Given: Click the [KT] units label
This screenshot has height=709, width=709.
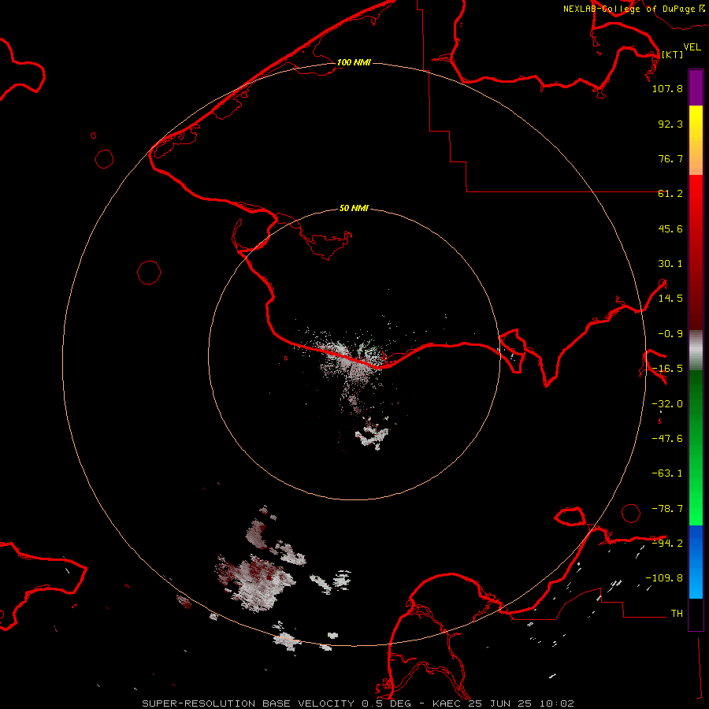Looking at the screenshot, I should pyautogui.click(x=672, y=54).
